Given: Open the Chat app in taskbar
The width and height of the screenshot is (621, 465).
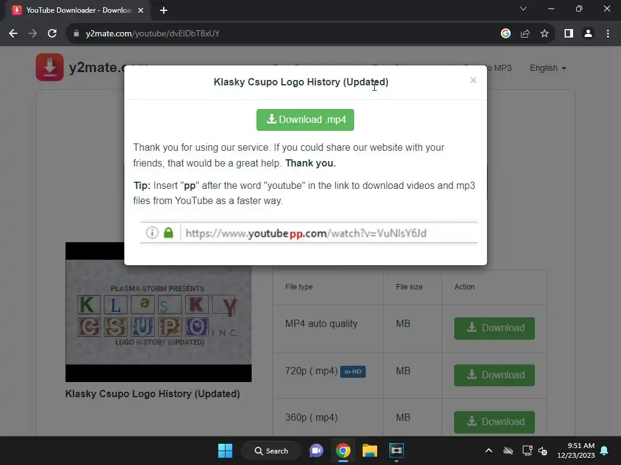Looking at the screenshot, I should [316, 450].
